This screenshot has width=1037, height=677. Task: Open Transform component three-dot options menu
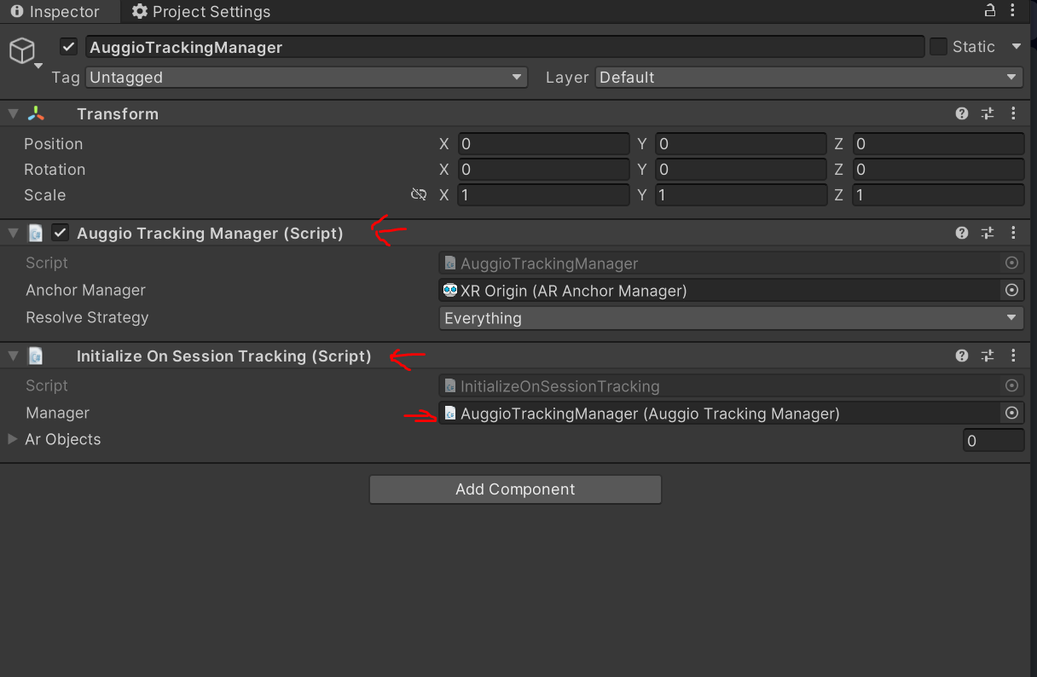(x=1013, y=113)
